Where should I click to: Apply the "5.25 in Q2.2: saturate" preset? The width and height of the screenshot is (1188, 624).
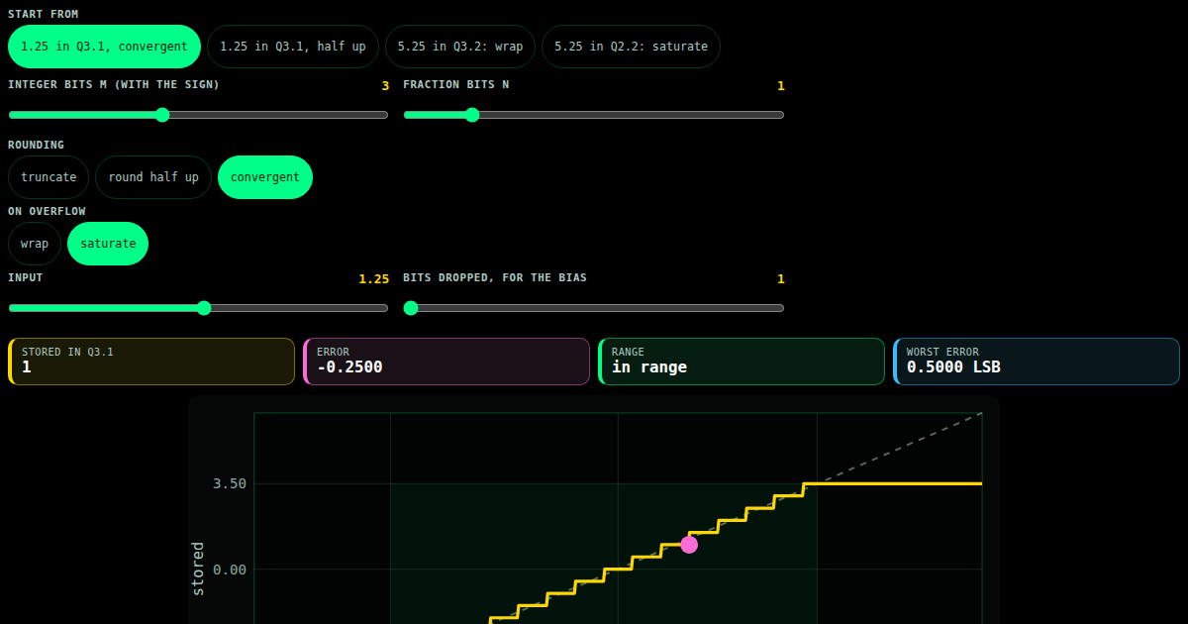click(x=631, y=47)
